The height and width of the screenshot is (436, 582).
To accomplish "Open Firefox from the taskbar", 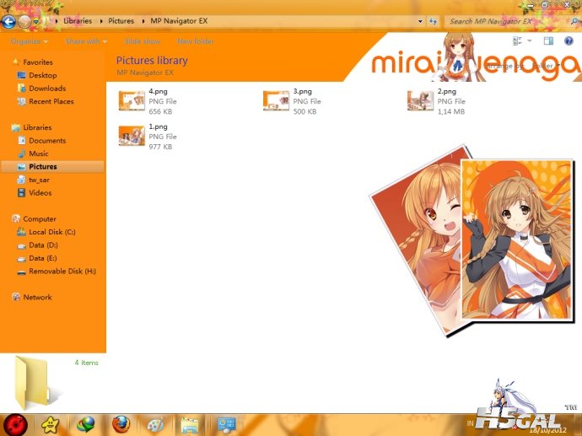I will coord(121,424).
